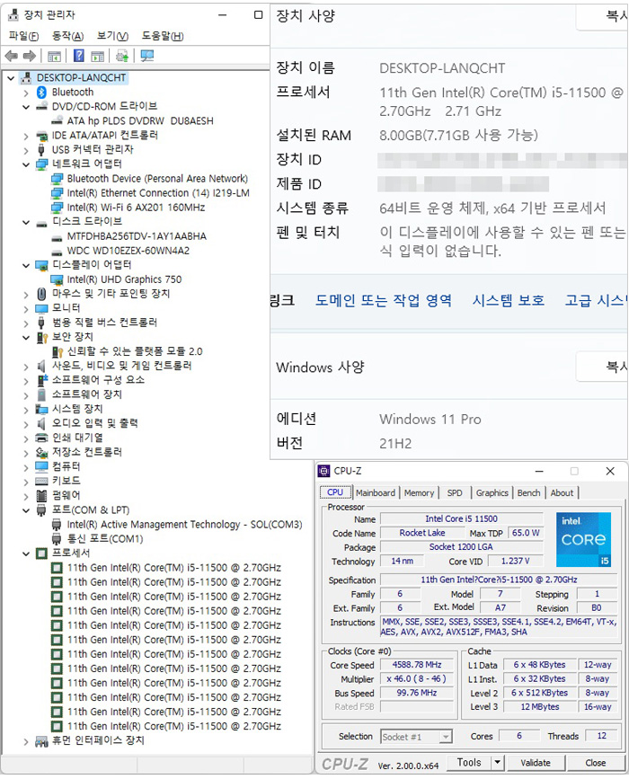Select Intel(R) Ethernet Connection (14) I219-LM
Viewport: 629px width, 779px height.
pos(158,193)
